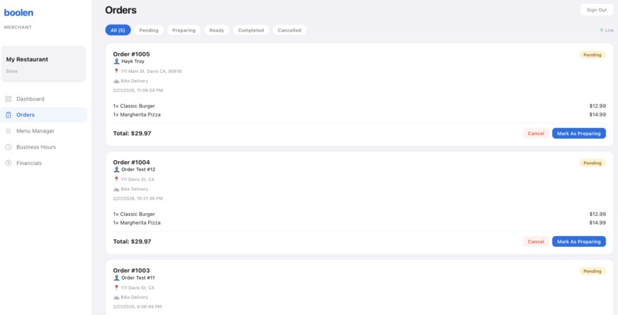Filter orders by Pending
618x315 pixels.
click(149, 31)
